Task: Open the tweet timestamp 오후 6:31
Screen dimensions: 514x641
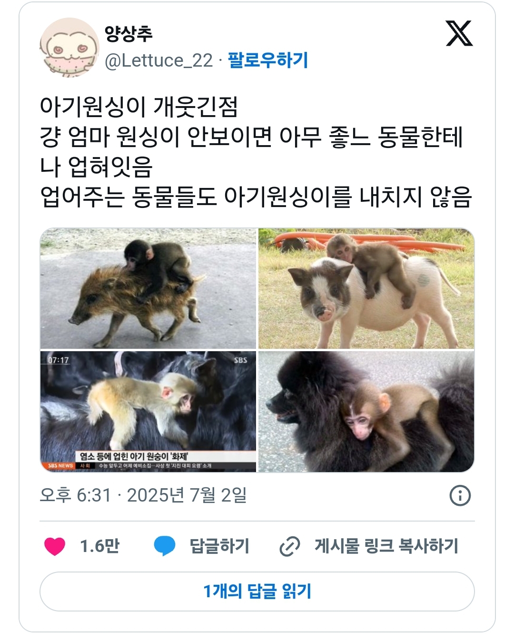Action: [x=75, y=495]
